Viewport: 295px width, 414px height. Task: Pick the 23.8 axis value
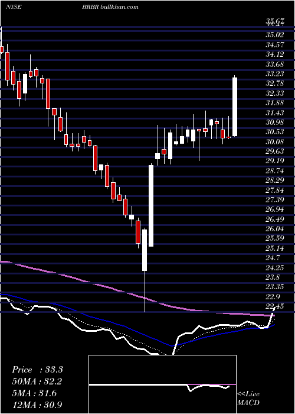(x=273, y=277)
